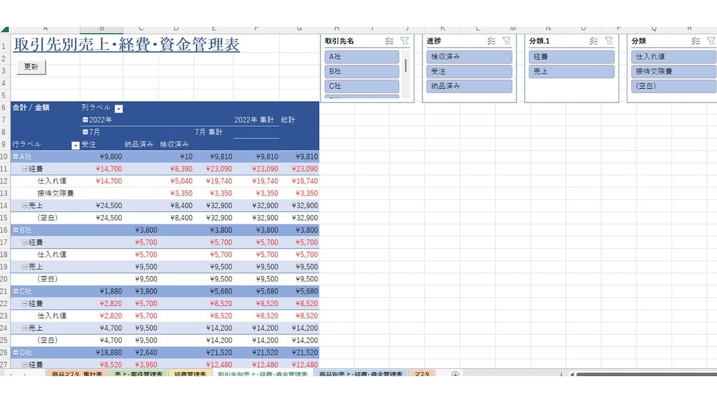Switch to 売上・案件管理表 sheet tab
Screen dimensions: 717x403
click(139, 374)
